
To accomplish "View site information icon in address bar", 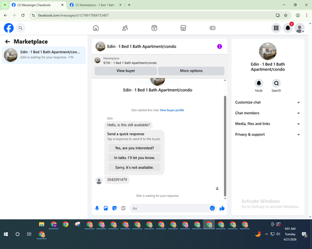I will coord(33,16).
